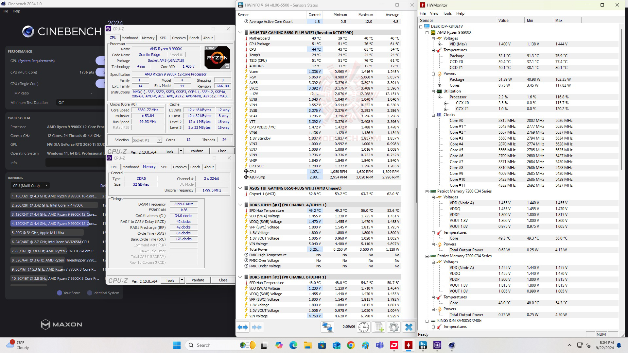Click the GPU System Requirements link

tap(36, 61)
